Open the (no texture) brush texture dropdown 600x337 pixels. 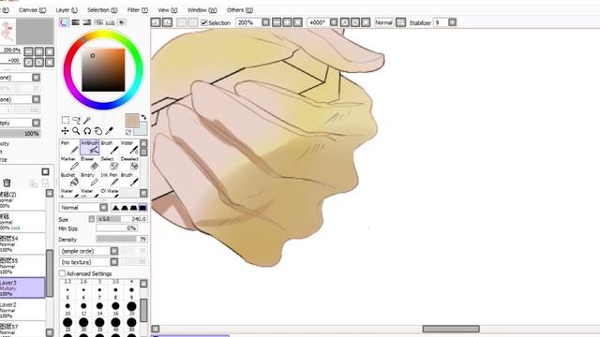pos(114,262)
